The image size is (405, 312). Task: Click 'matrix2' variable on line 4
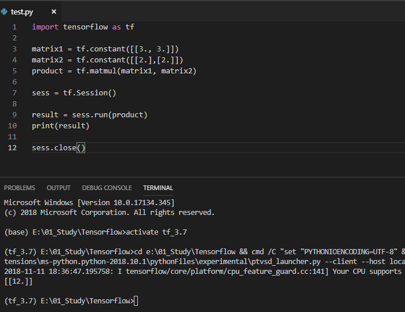[48, 60]
